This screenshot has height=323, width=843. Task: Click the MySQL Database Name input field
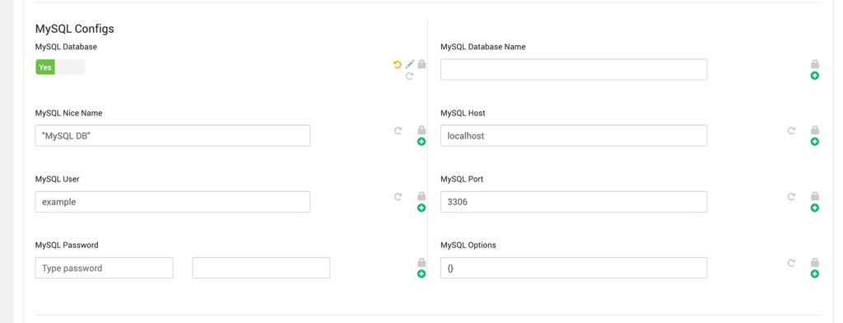[x=574, y=69]
